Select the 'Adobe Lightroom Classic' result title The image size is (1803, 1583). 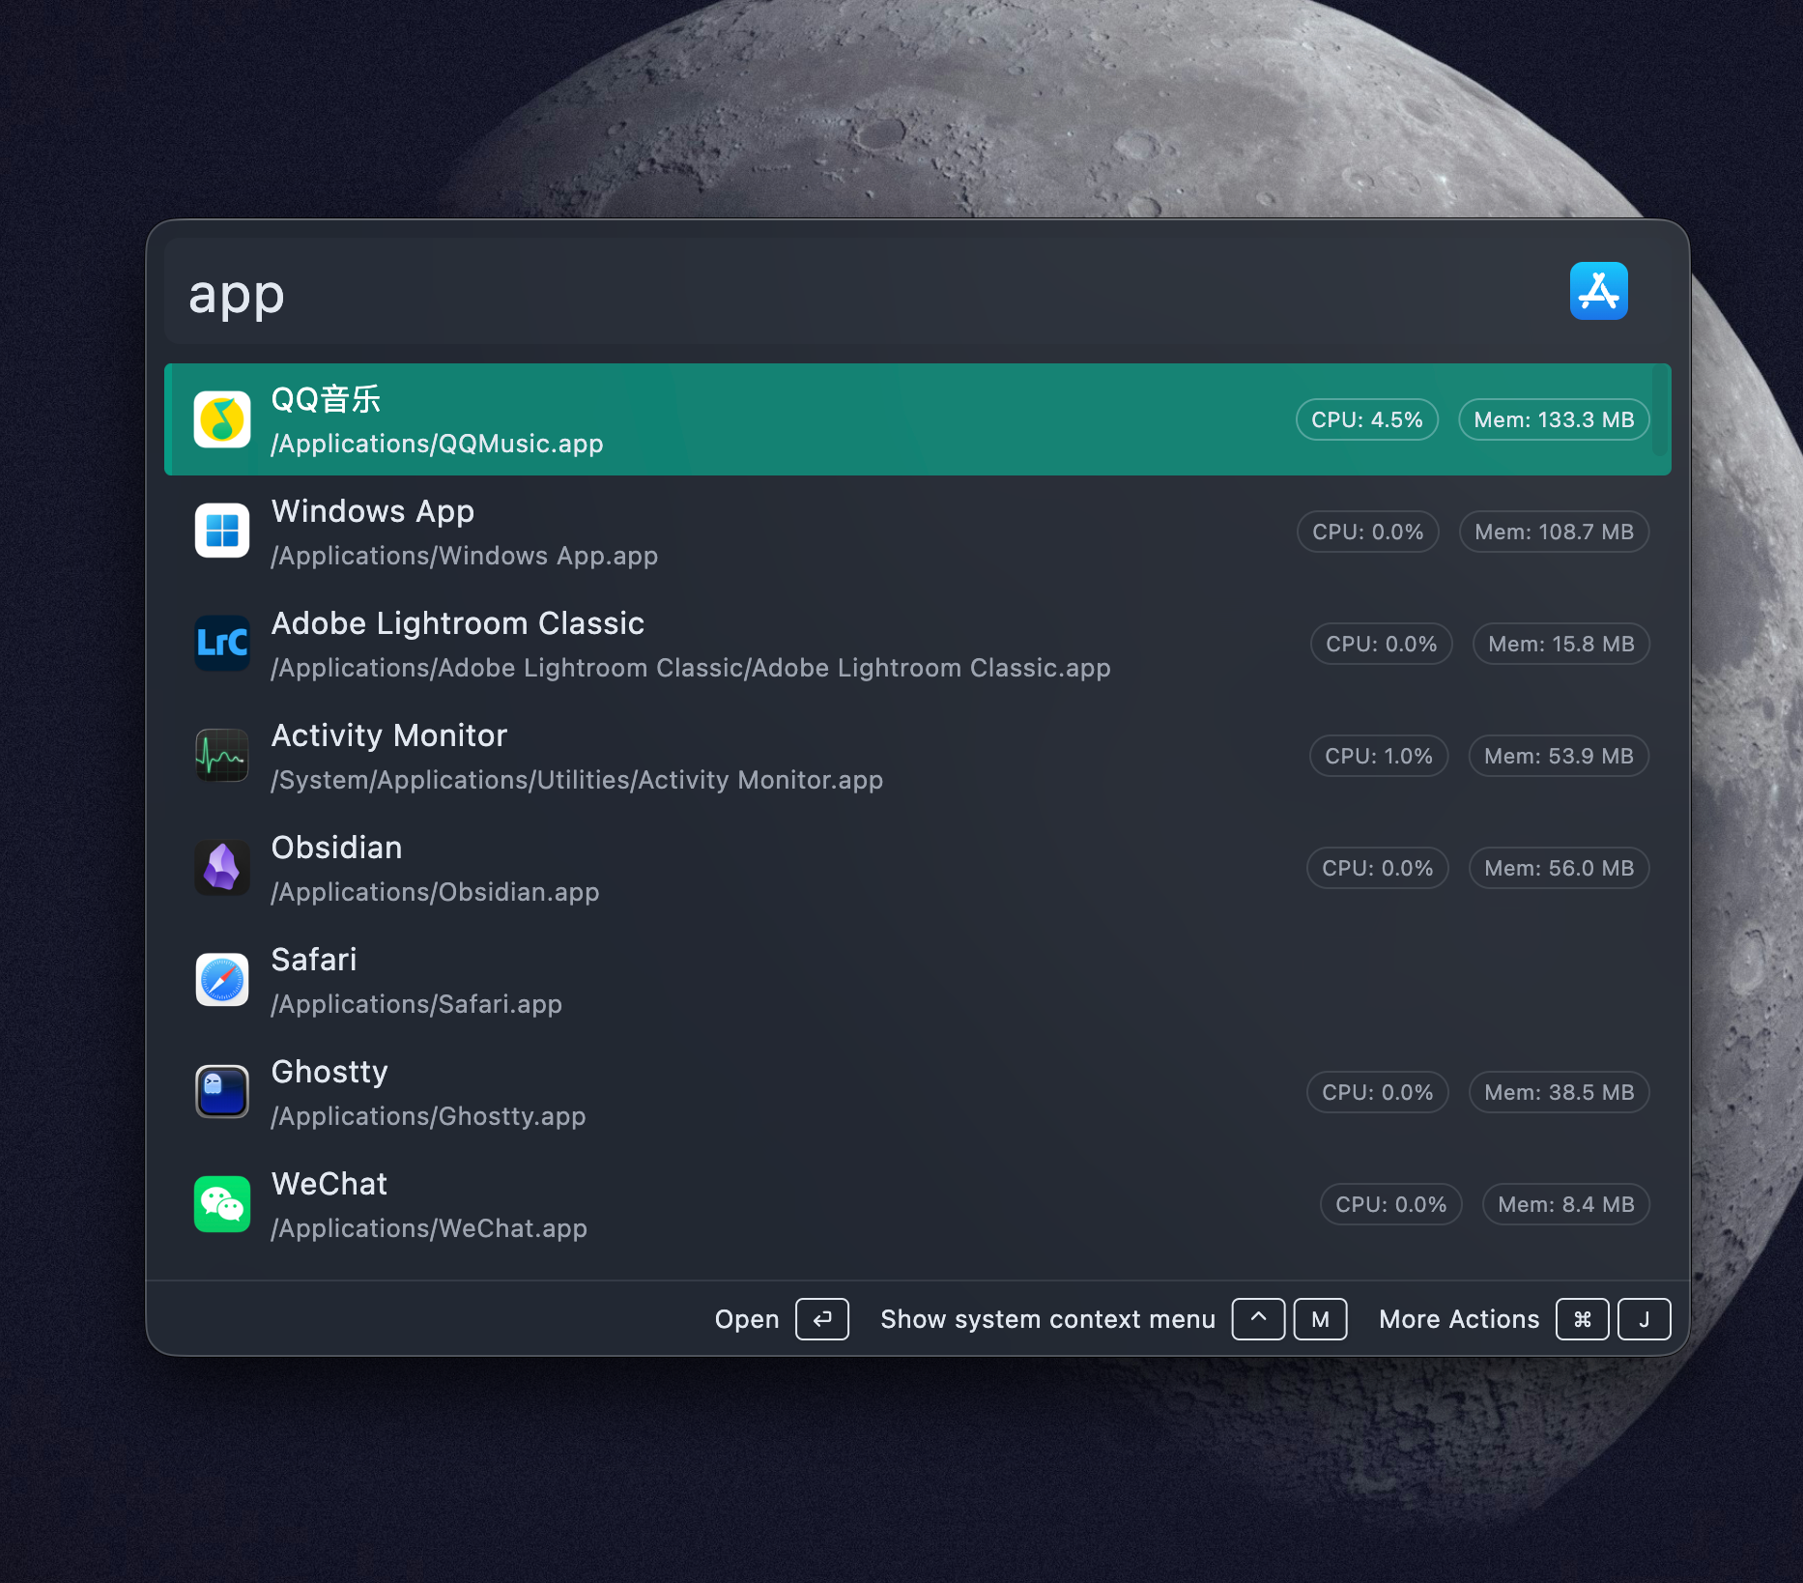458,623
